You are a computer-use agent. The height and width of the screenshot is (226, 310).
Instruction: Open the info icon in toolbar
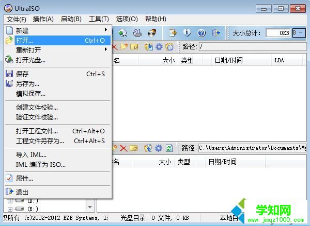pos(187,33)
